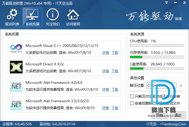Screen dimensions: 189x127
Task: Click 下载 for Microsoft Visual C++
Action: click(x=115, y=53)
